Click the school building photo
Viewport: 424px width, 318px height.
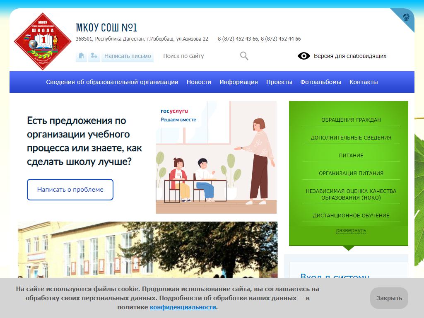tap(147, 249)
